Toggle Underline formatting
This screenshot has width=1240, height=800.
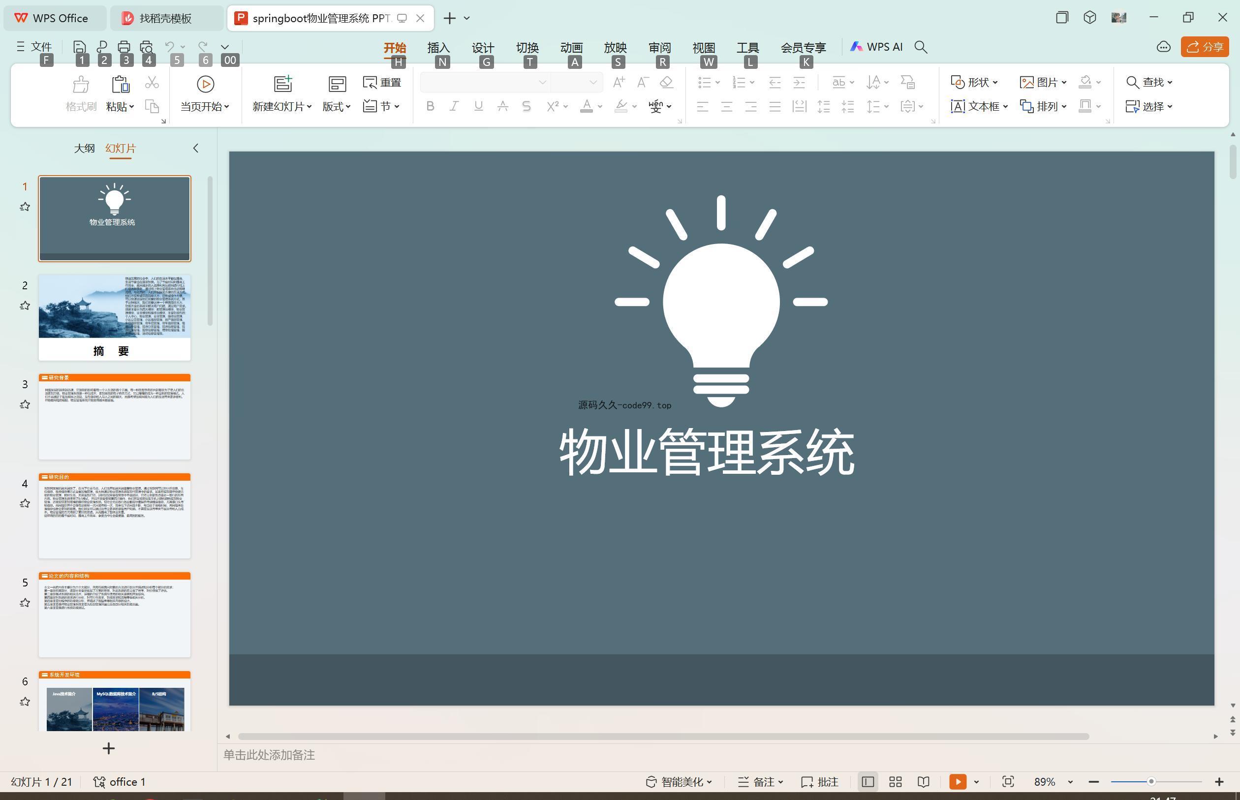478,106
